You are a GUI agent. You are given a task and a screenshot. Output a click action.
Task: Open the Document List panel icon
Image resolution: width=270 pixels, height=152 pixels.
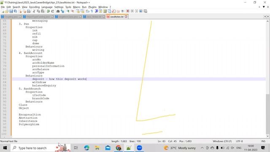pyautogui.click(x=109, y=11)
